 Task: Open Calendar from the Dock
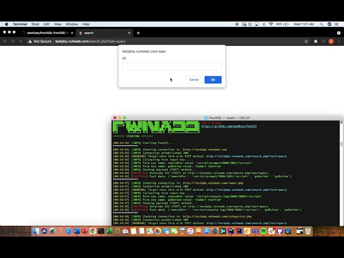point(125,231)
